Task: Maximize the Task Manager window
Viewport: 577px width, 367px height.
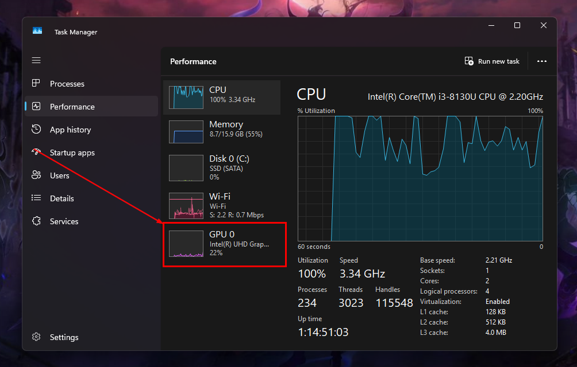Action: point(517,25)
